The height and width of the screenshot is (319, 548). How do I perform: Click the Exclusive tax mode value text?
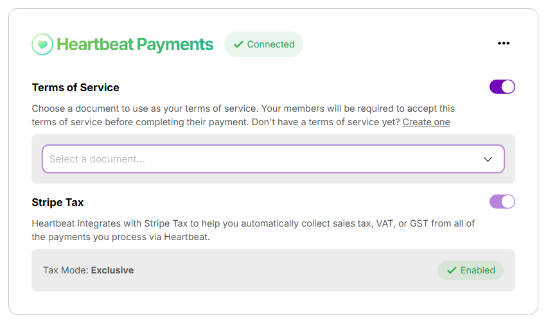pyautogui.click(x=112, y=270)
